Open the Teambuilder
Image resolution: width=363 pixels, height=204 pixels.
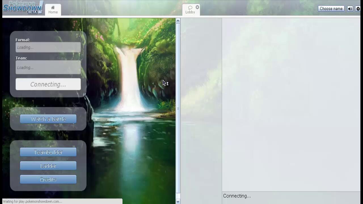point(48,152)
